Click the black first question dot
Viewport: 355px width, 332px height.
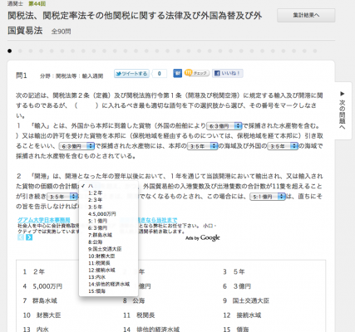click(x=10, y=51)
